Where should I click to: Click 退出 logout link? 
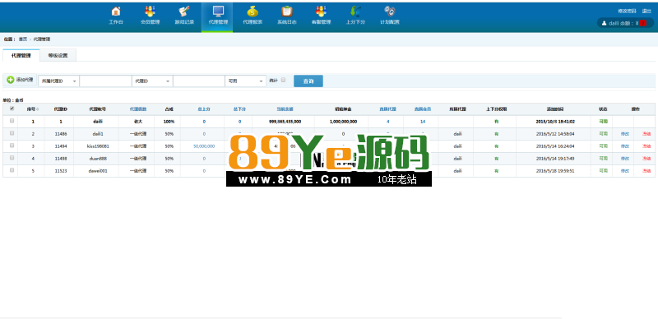[646, 11]
